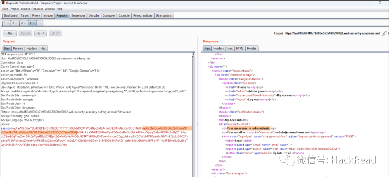Viewport: 389px width, 177px height.
Task: Open the Request Headers tab
Action: point(32,49)
